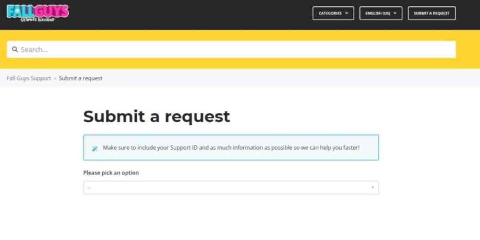Click Submit a request breadcrumb text

click(x=81, y=78)
